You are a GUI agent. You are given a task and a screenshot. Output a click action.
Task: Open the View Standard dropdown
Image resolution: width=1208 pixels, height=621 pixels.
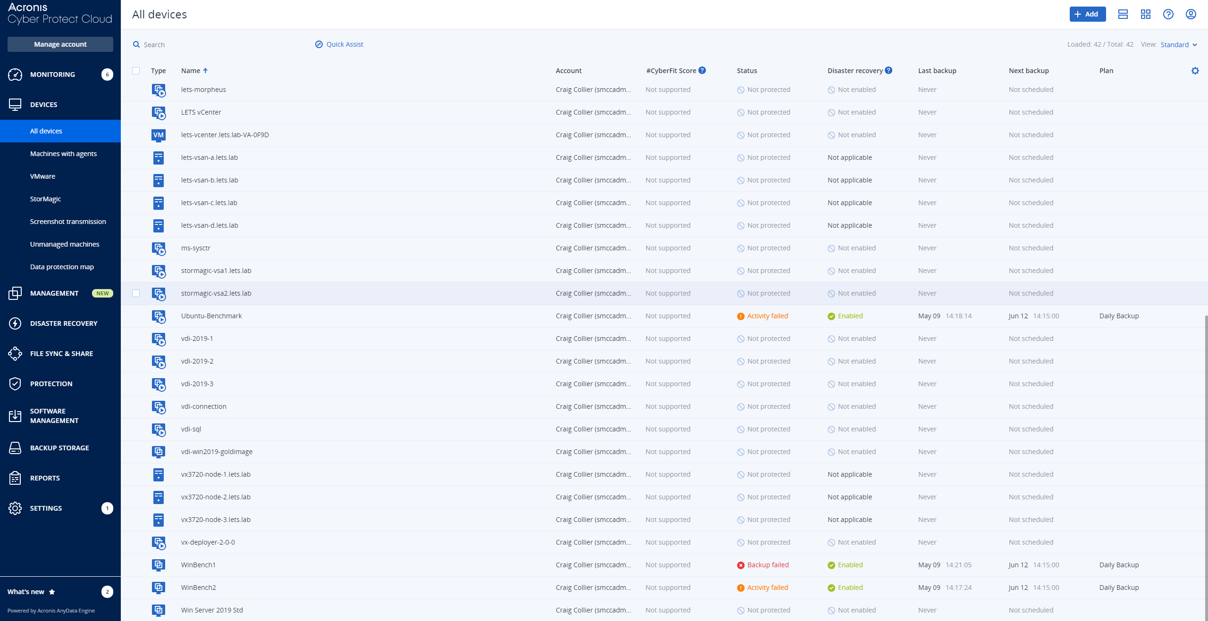click(x=1179, y=45)
